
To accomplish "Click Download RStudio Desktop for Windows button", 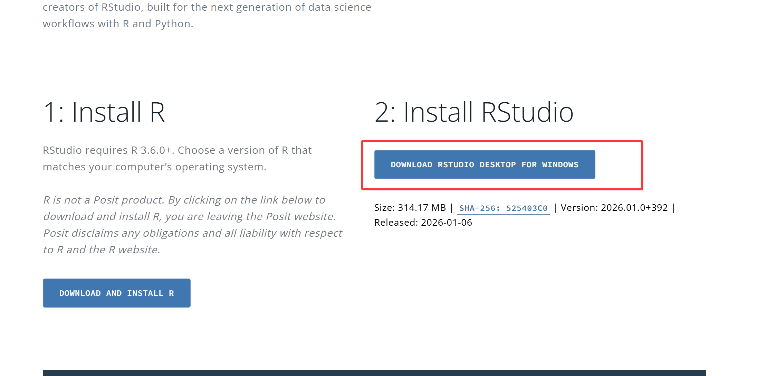I will point(484,164).
